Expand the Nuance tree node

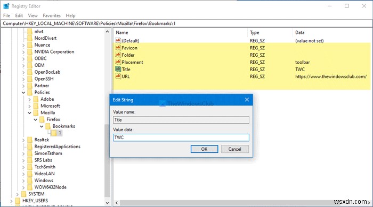coord(23,45)
